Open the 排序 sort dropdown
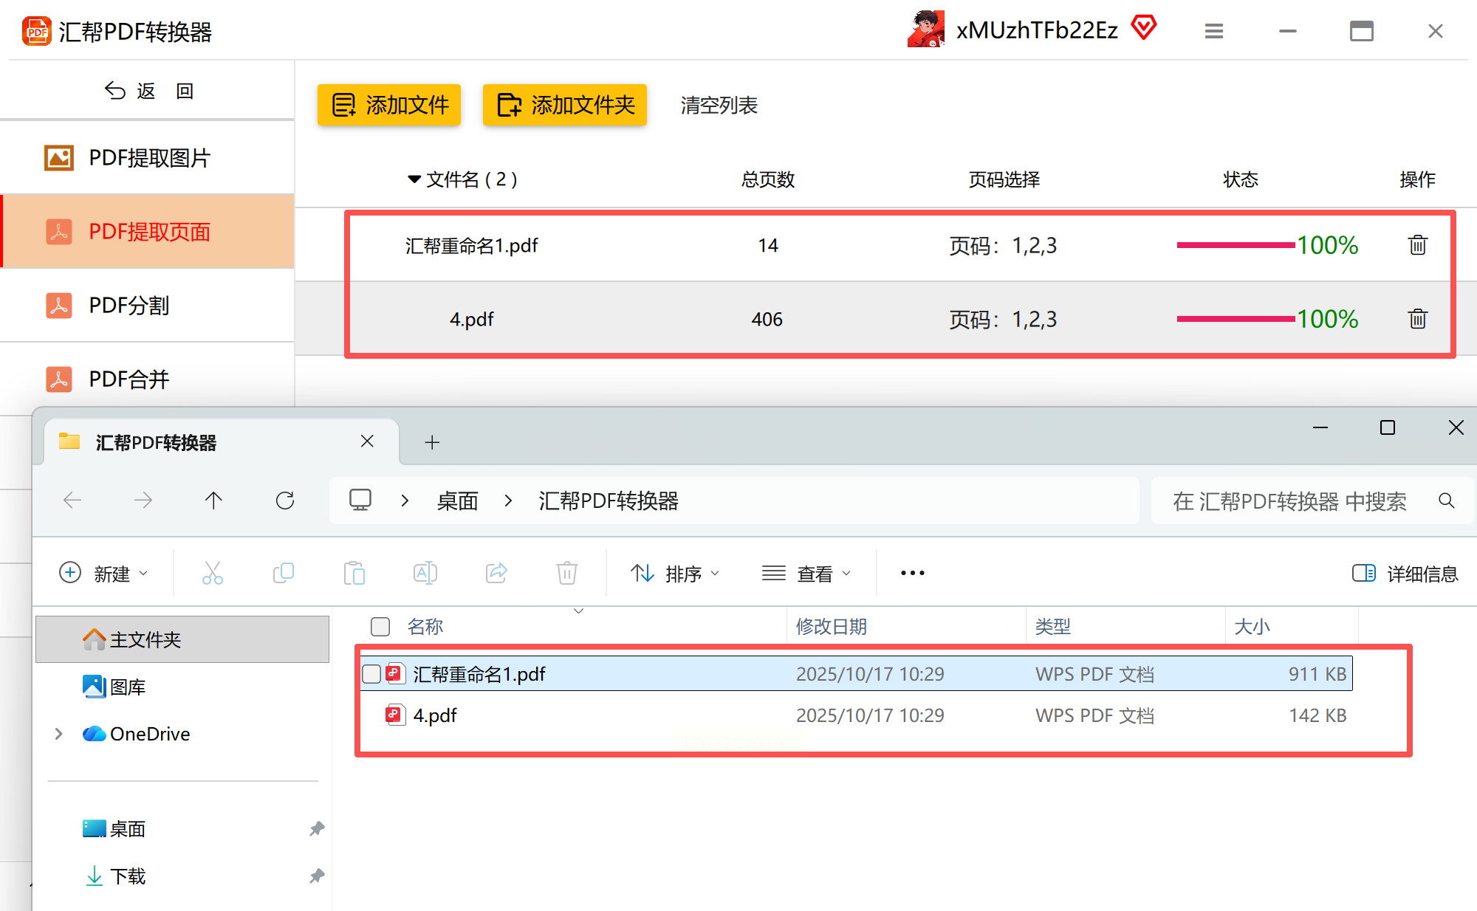1477x911 pixels. (675, 574)
